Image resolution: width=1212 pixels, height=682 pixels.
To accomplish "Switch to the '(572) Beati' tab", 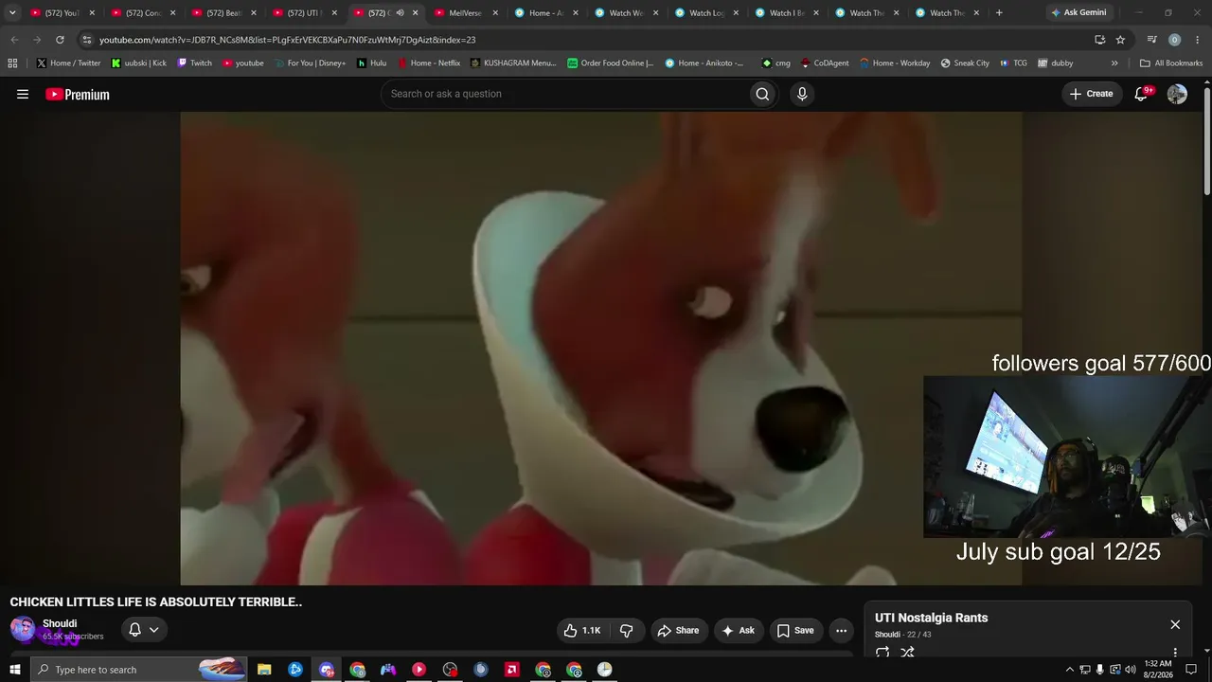I will point(223,13).
